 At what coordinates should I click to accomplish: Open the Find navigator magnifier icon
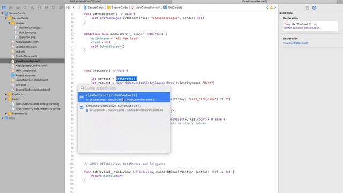click(x=25, y=8)
